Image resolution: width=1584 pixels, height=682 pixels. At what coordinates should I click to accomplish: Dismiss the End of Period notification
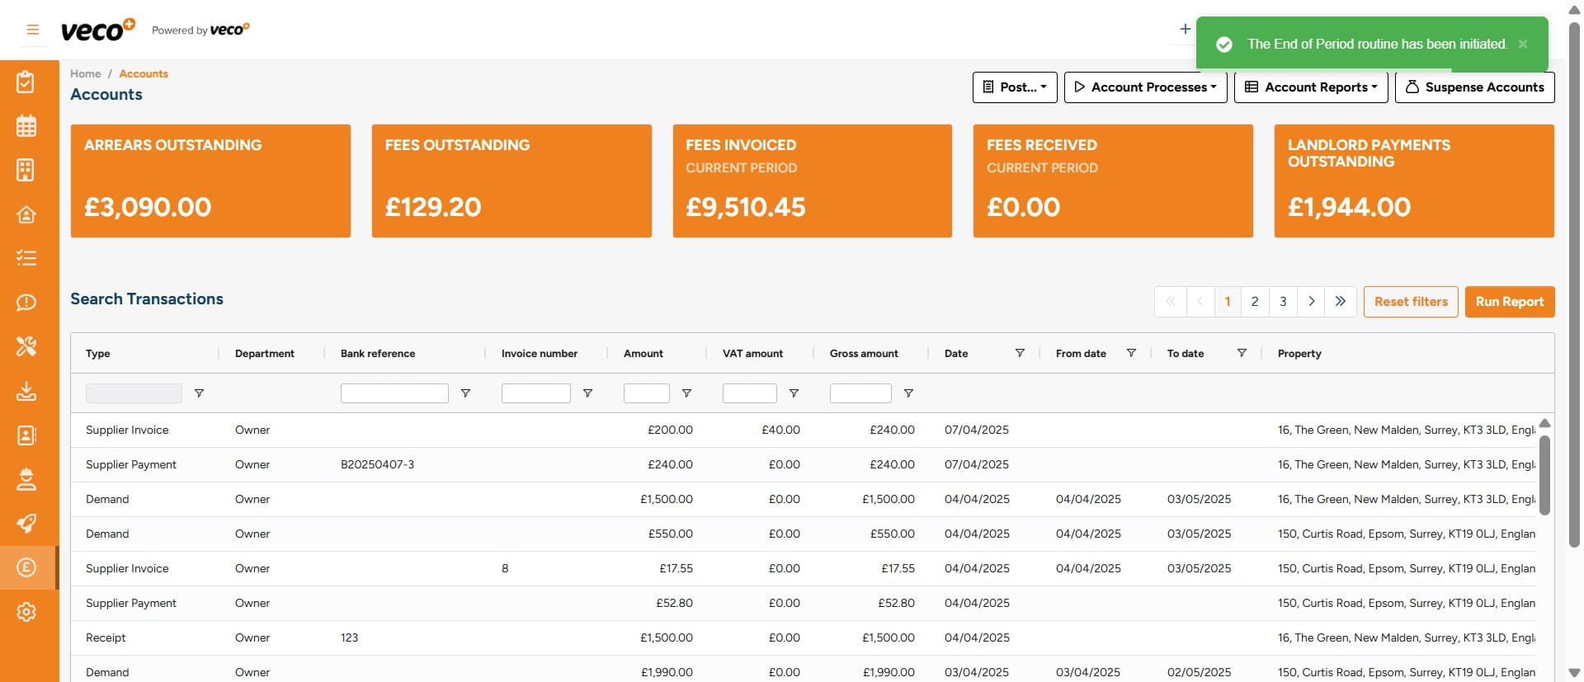(1523, 45)
